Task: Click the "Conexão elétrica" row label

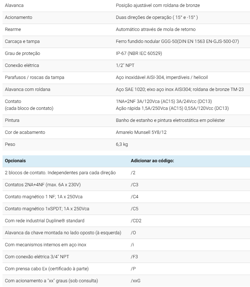Action: coord(22,65)
